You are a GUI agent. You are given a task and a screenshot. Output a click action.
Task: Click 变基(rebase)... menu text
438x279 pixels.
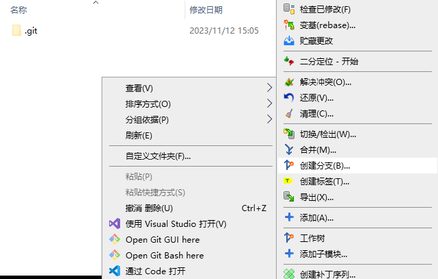point(327,25)
